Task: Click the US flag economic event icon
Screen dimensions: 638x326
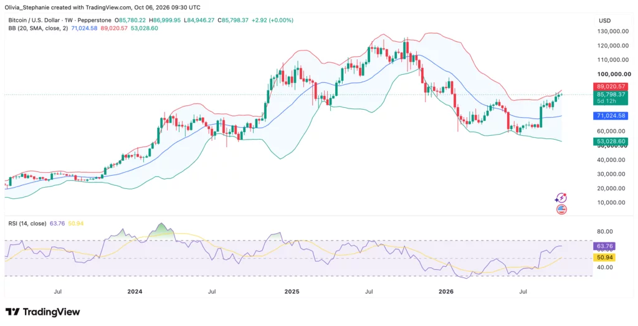Action: pos(561,210)
